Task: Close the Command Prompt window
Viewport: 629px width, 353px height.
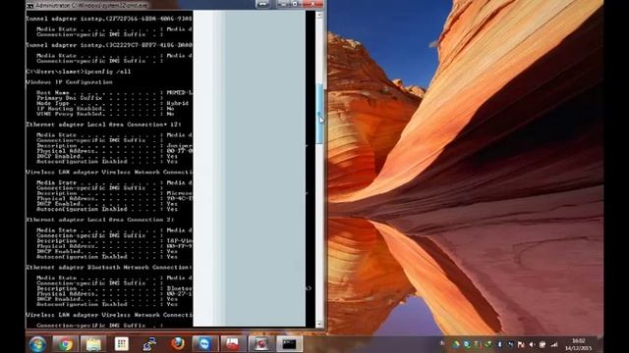Action: 313,4
